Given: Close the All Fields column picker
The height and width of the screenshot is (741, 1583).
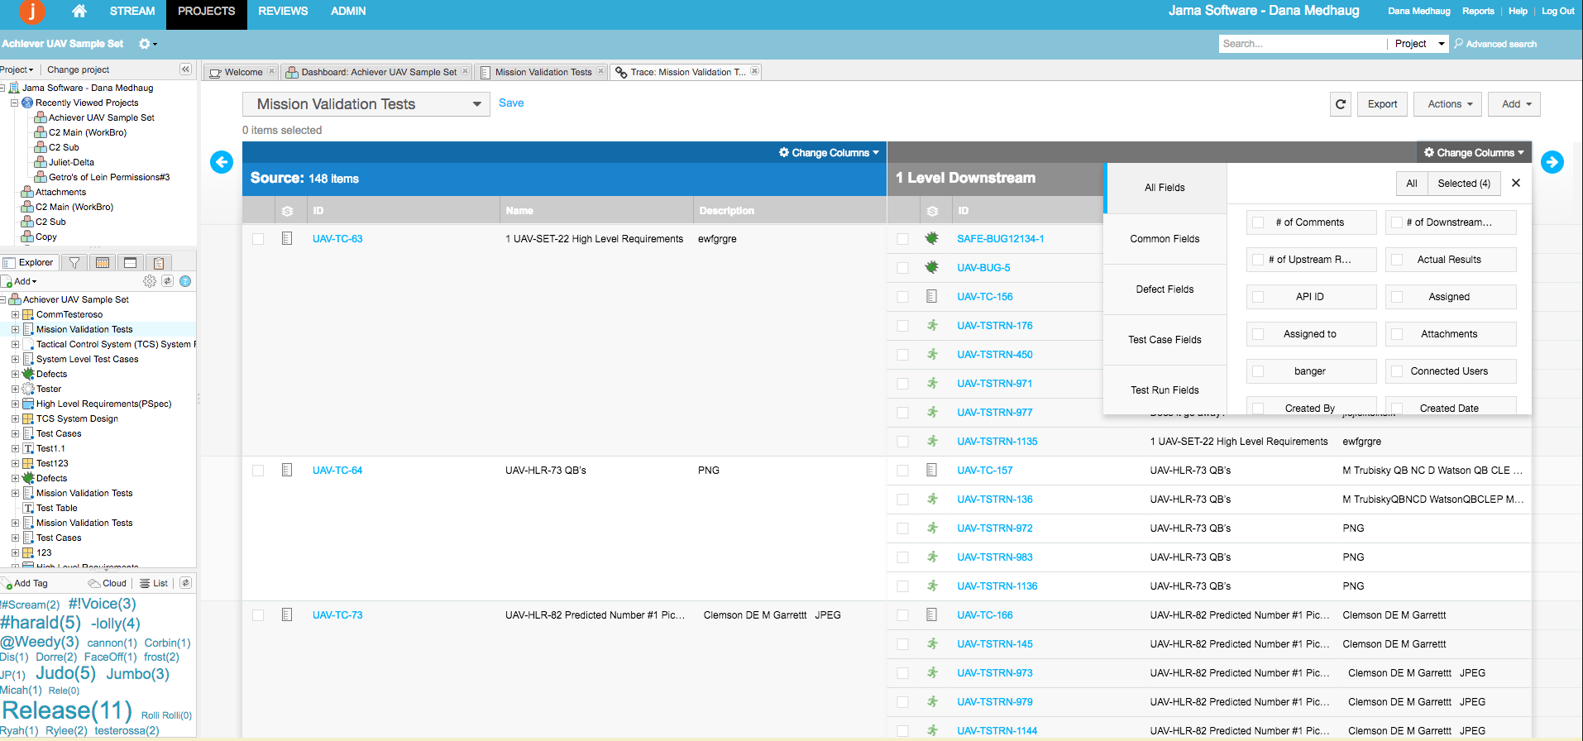Looking at the screenshot, I should point(1516,183).
